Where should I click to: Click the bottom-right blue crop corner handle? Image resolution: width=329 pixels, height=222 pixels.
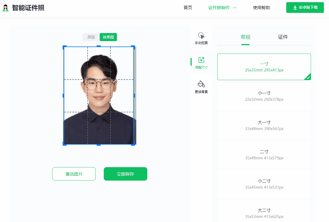(x=133, y=144)
